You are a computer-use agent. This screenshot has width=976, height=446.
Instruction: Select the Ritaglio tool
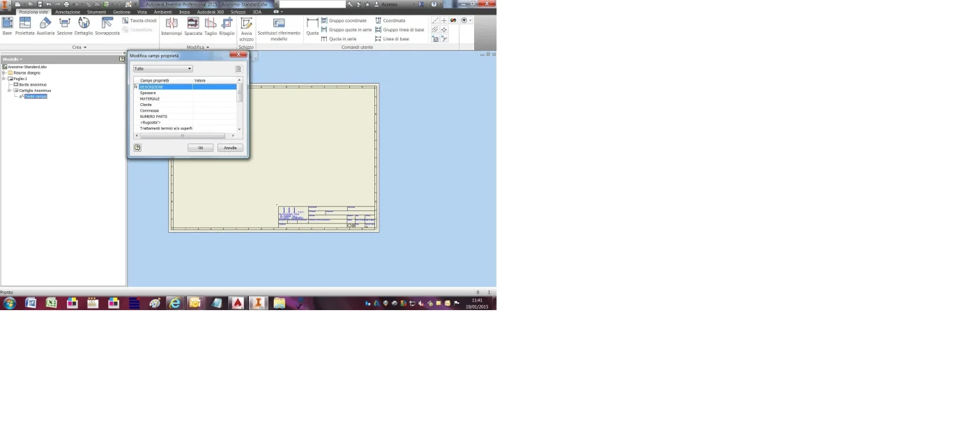click(x=227, y=26)
